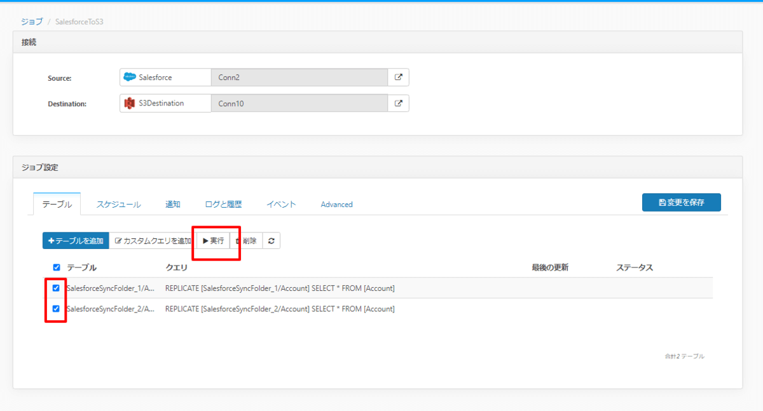
Task: Open the ログと履歴 tab
Action: (x=223, y=205)
